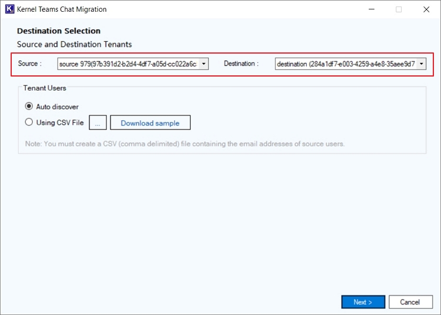441x315 pixels.
Task: Click the Destination label
Action: click(240, 64)
